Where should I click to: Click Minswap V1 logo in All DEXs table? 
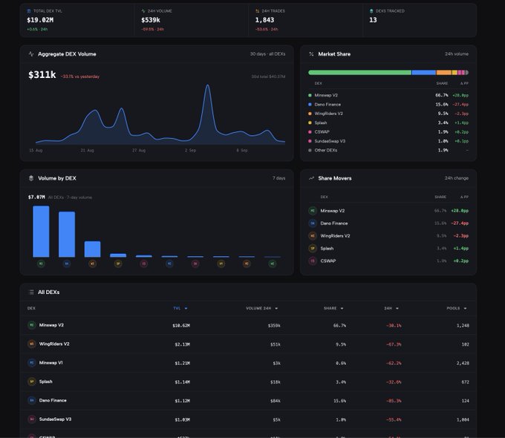point(31,362)
